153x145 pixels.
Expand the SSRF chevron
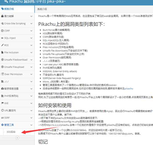click(x=31, y=118)
